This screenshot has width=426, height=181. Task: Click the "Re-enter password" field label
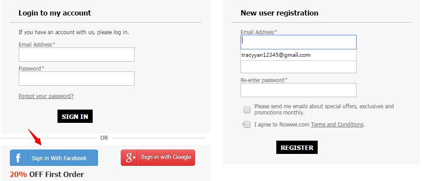263,80
